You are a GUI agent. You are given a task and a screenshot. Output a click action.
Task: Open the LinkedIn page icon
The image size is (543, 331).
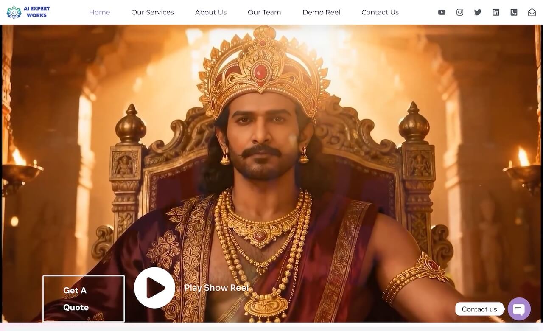click(x=496, y=12)
